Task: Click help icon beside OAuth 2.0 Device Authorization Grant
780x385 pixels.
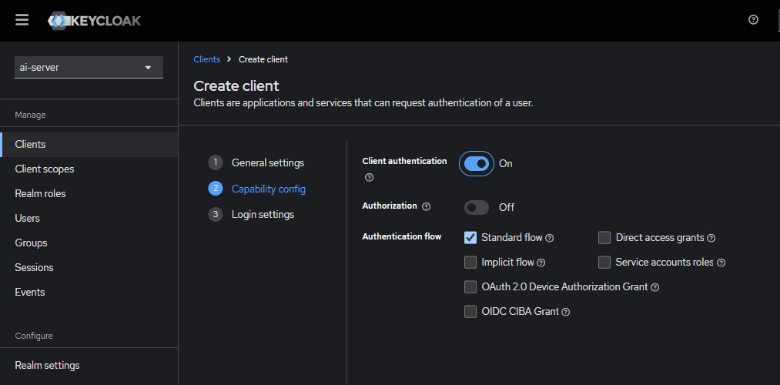Action: coord(654,287)
